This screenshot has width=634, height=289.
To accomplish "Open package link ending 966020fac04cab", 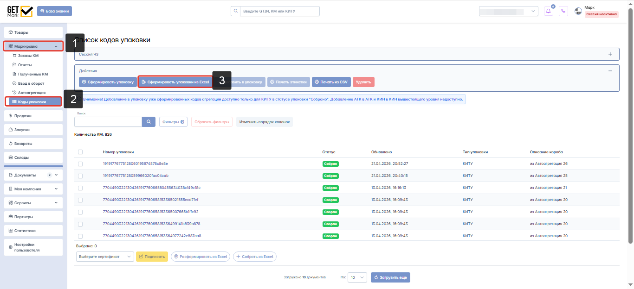I will [136, 176].
